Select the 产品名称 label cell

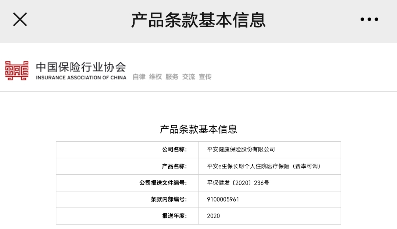127,166
